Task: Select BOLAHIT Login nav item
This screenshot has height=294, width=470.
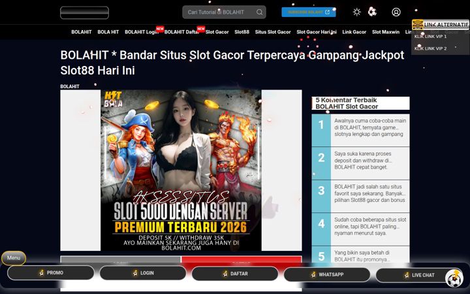Action: [142, 32]
